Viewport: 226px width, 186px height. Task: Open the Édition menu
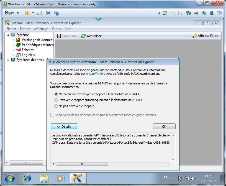[25, 29]
